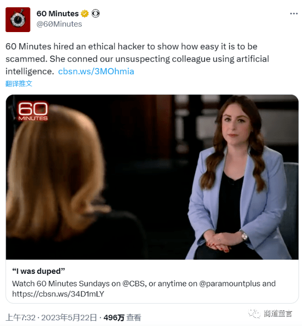Click the 商道童言 watermark text
This screenshot has height=327, width=302.
point(278,314)
